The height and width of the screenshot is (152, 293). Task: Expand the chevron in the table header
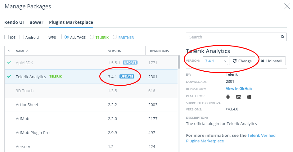click(9, 51)
